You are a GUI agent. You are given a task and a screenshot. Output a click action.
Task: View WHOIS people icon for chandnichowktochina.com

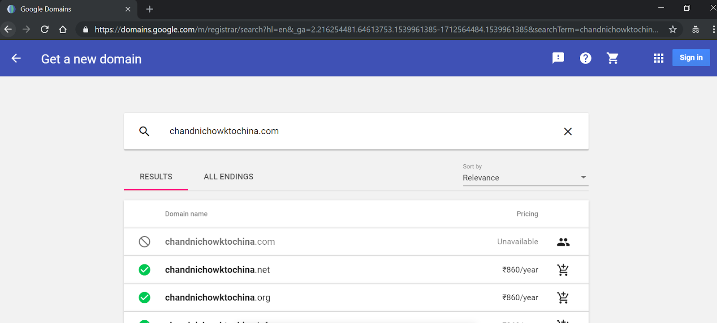[563, 242]
